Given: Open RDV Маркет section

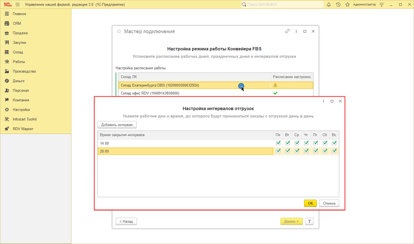Looking at the screenshot, I should (x=36, y=129).
